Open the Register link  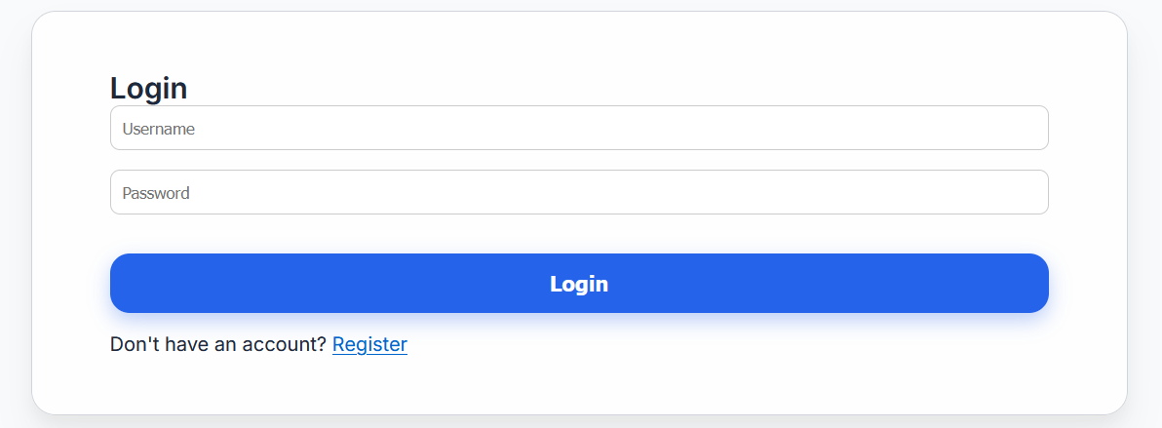tap(369, 344)
